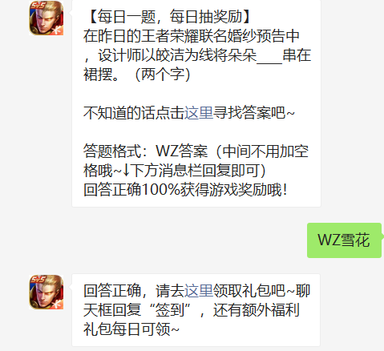
Task: Click the 回答正确100%获得游戏奖励哦 line
Action: (x=185, y=190)
